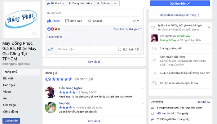This screenshot has height=124, width=217.
Task: Click khoảng một giờ trước timestamp
Action: [90, 108]
